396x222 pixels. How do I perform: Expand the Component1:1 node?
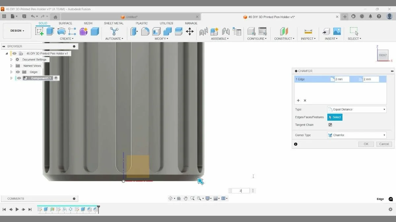click(11, 78)
